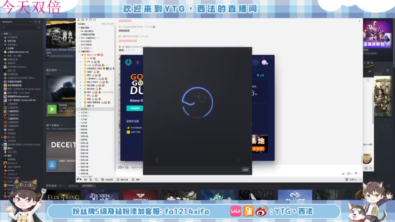Screen dimensions: 395x222
Task: Click the green Play button on Counter-Strike card
Action: coord(52,109)
